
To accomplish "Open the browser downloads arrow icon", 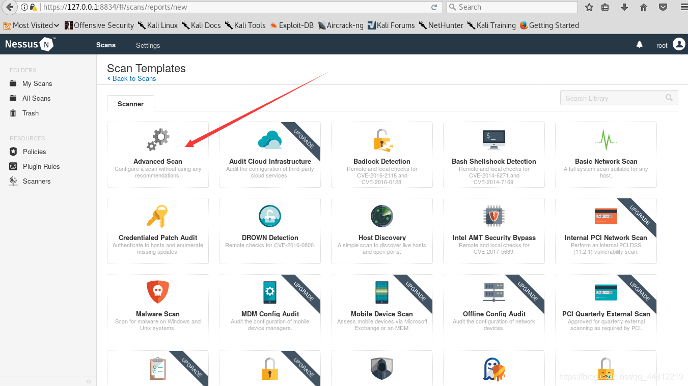I will coord(624,7).
